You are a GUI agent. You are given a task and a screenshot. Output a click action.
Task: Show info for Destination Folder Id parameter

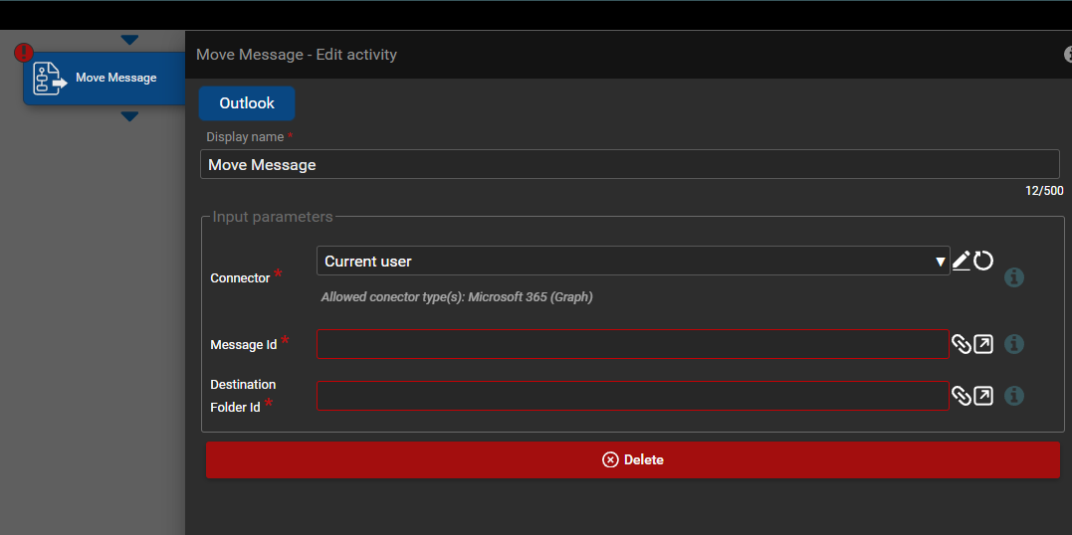pyautogui.click(x=1014, y=396)
